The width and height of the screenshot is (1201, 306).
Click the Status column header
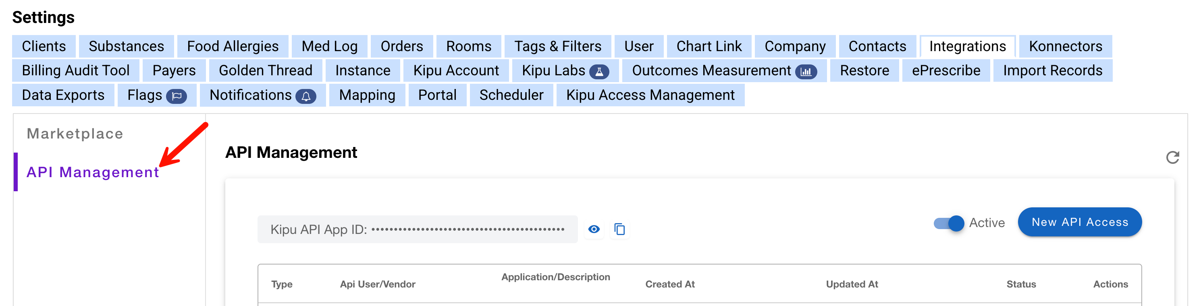pos(1020,284)
